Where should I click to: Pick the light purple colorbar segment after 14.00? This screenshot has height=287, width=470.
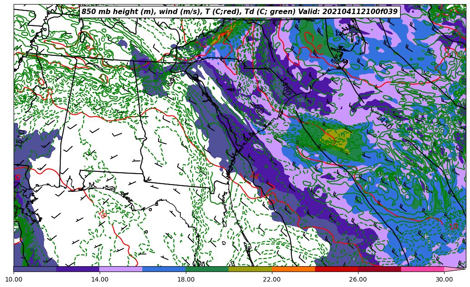(121, 269)
